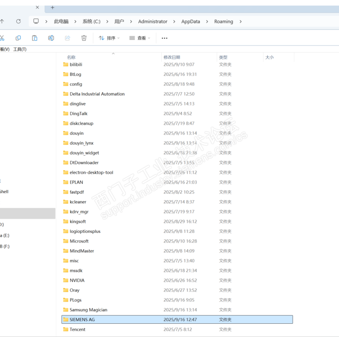Open the 排序 sort dropdown
Viewport: 339px width, 337px height.
[109, 38]
